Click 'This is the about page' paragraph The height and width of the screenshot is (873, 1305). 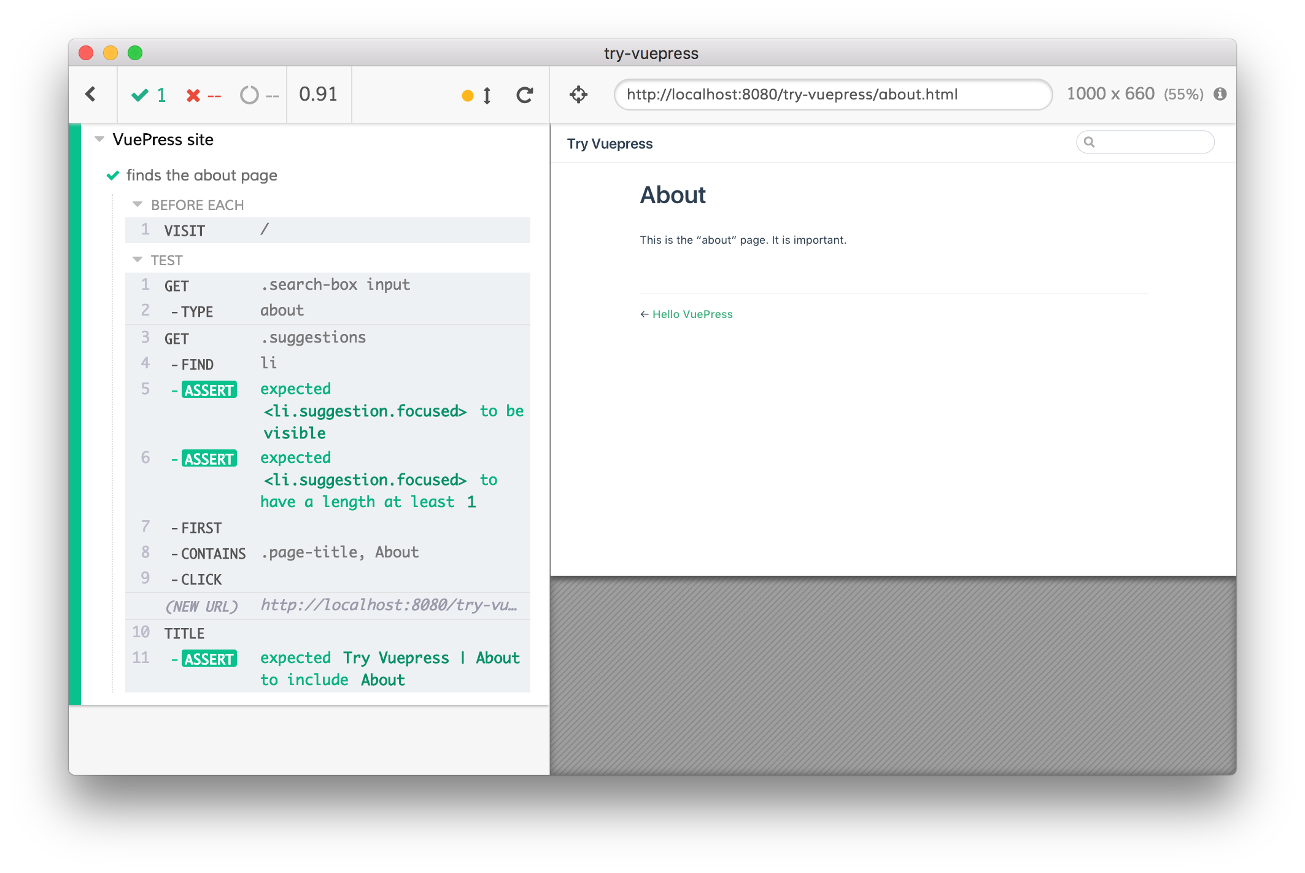(743, 240)
